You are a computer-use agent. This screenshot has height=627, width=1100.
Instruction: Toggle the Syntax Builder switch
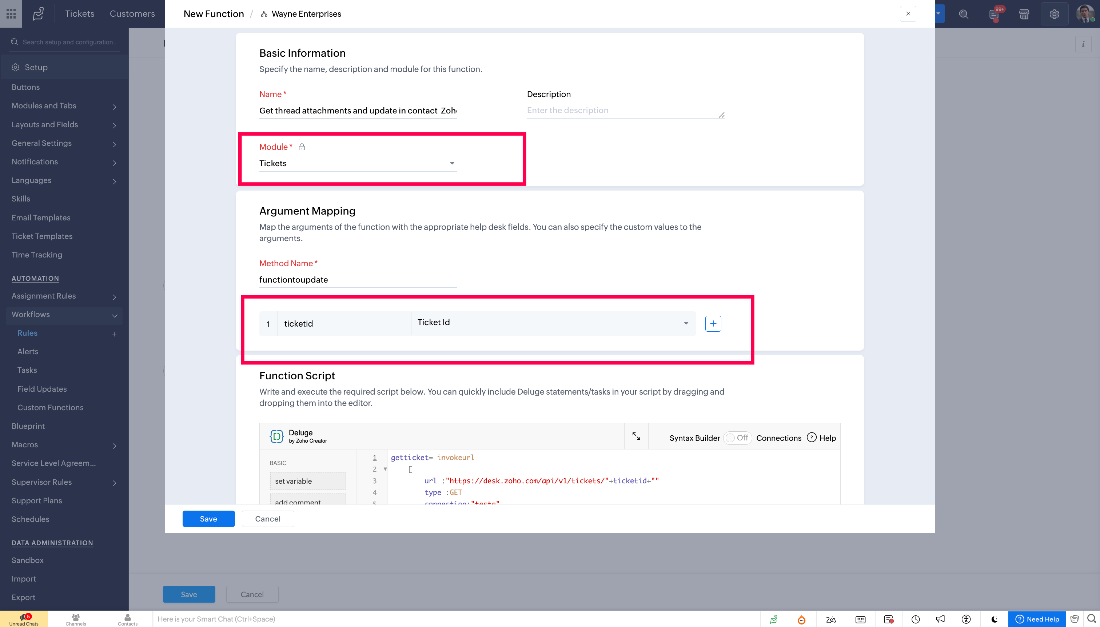[x=737, y=438]
